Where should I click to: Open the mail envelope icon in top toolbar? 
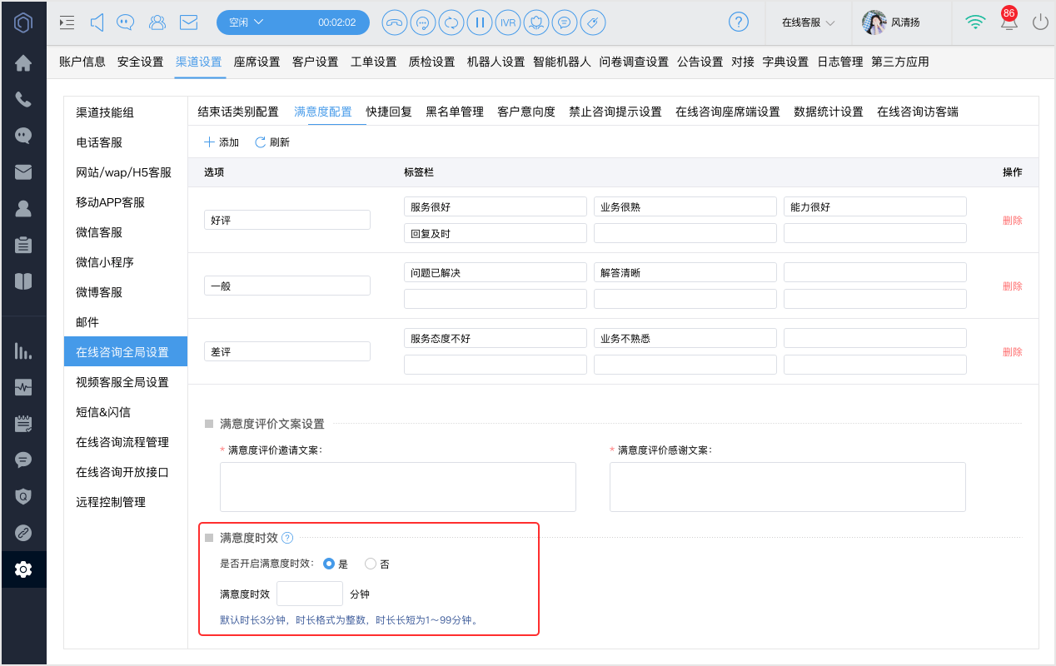click(189, 22)
